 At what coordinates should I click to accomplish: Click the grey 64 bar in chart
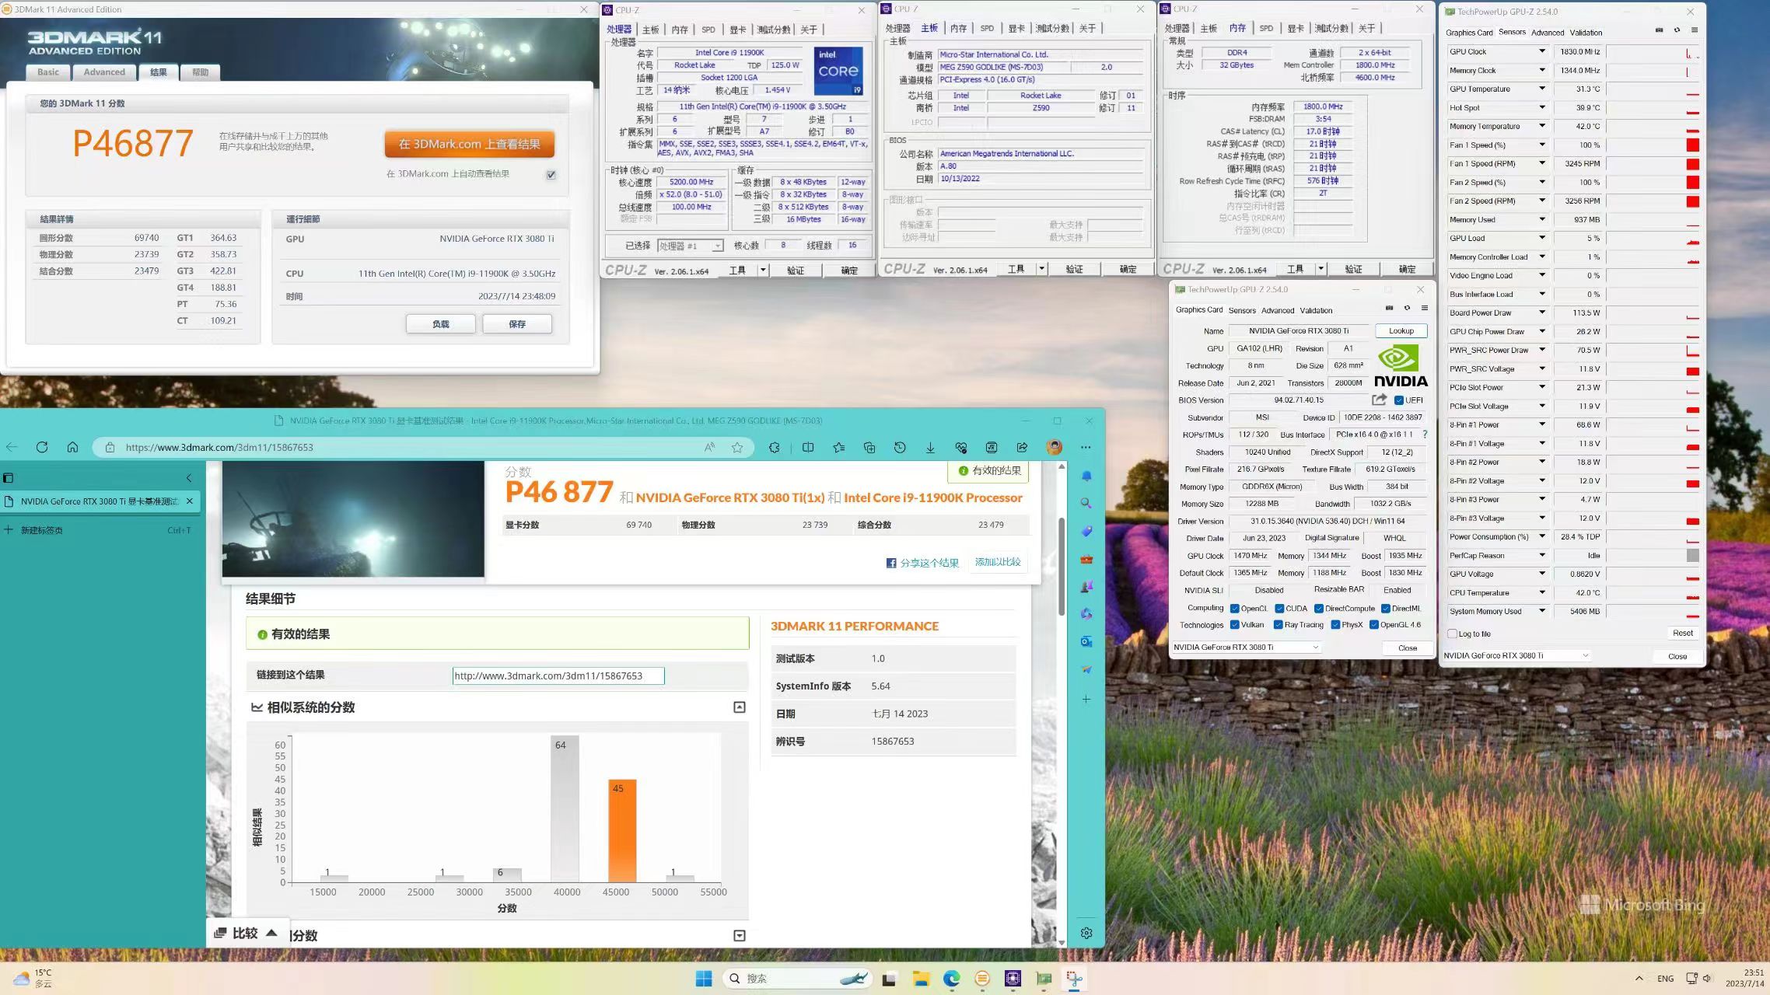[565, 808]
